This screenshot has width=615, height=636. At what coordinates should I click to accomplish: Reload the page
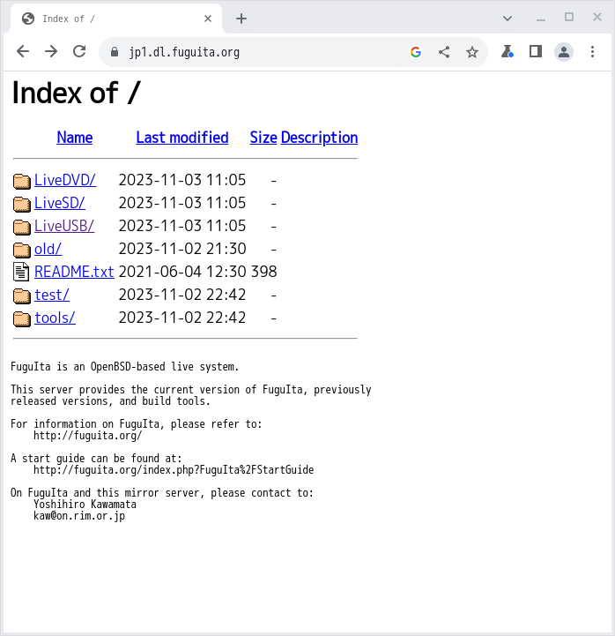click(79, 52)
